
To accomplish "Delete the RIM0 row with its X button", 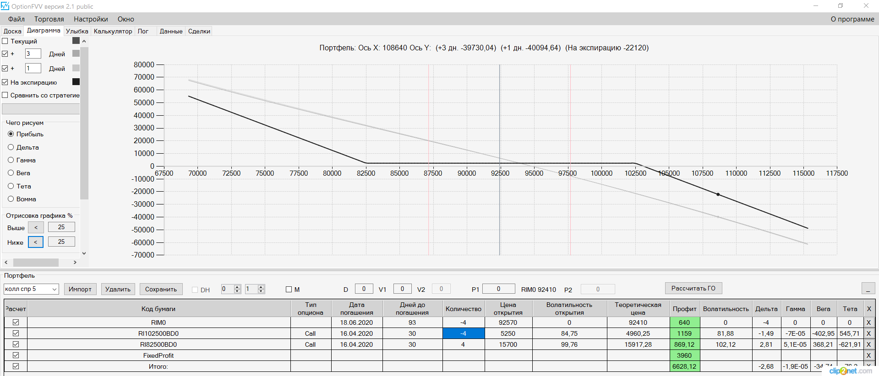I will pyautogui.click(x=868, y=322).
